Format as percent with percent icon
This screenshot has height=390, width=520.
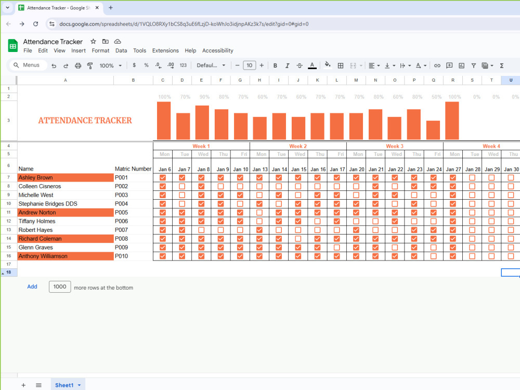click(146, 66)
